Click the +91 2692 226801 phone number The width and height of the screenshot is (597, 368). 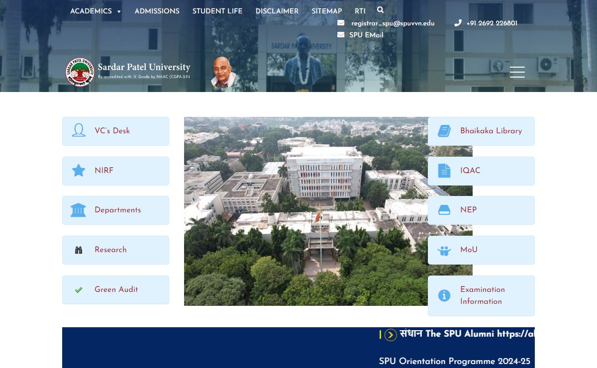click(x=492, y=23)
